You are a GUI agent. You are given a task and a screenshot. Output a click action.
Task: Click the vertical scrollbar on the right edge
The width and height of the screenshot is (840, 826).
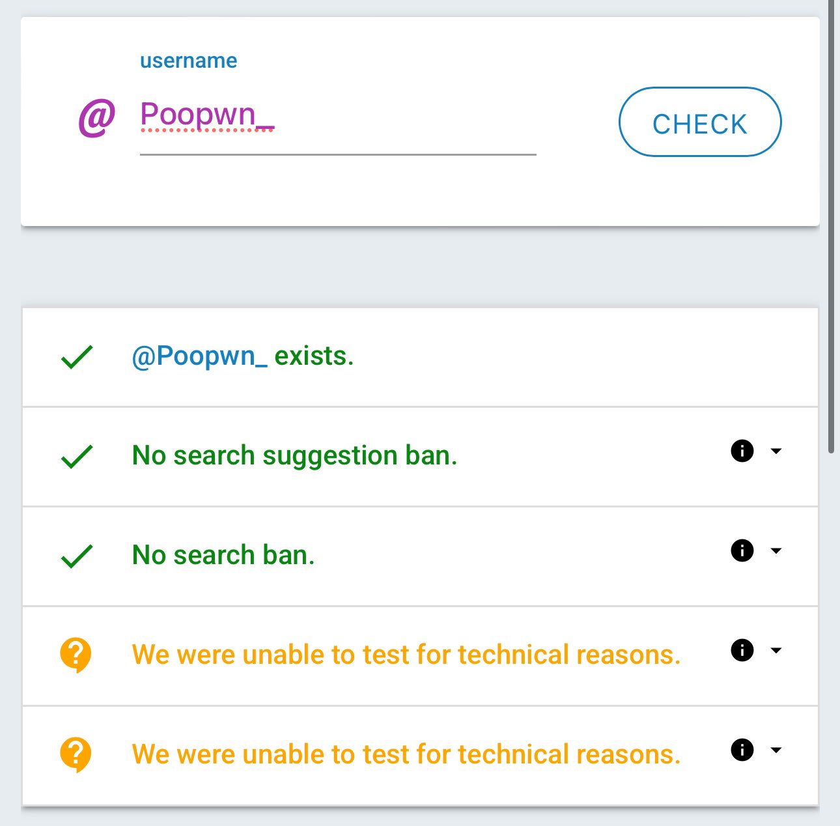point(831,228)
